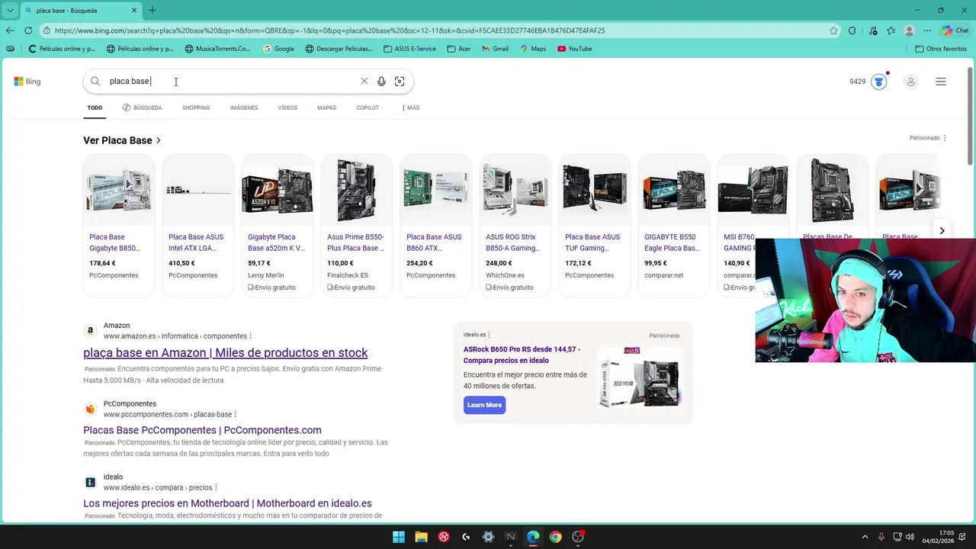Open the Bing account sign-in icon
The image size is (976, 549).
[x=910, y=82]
